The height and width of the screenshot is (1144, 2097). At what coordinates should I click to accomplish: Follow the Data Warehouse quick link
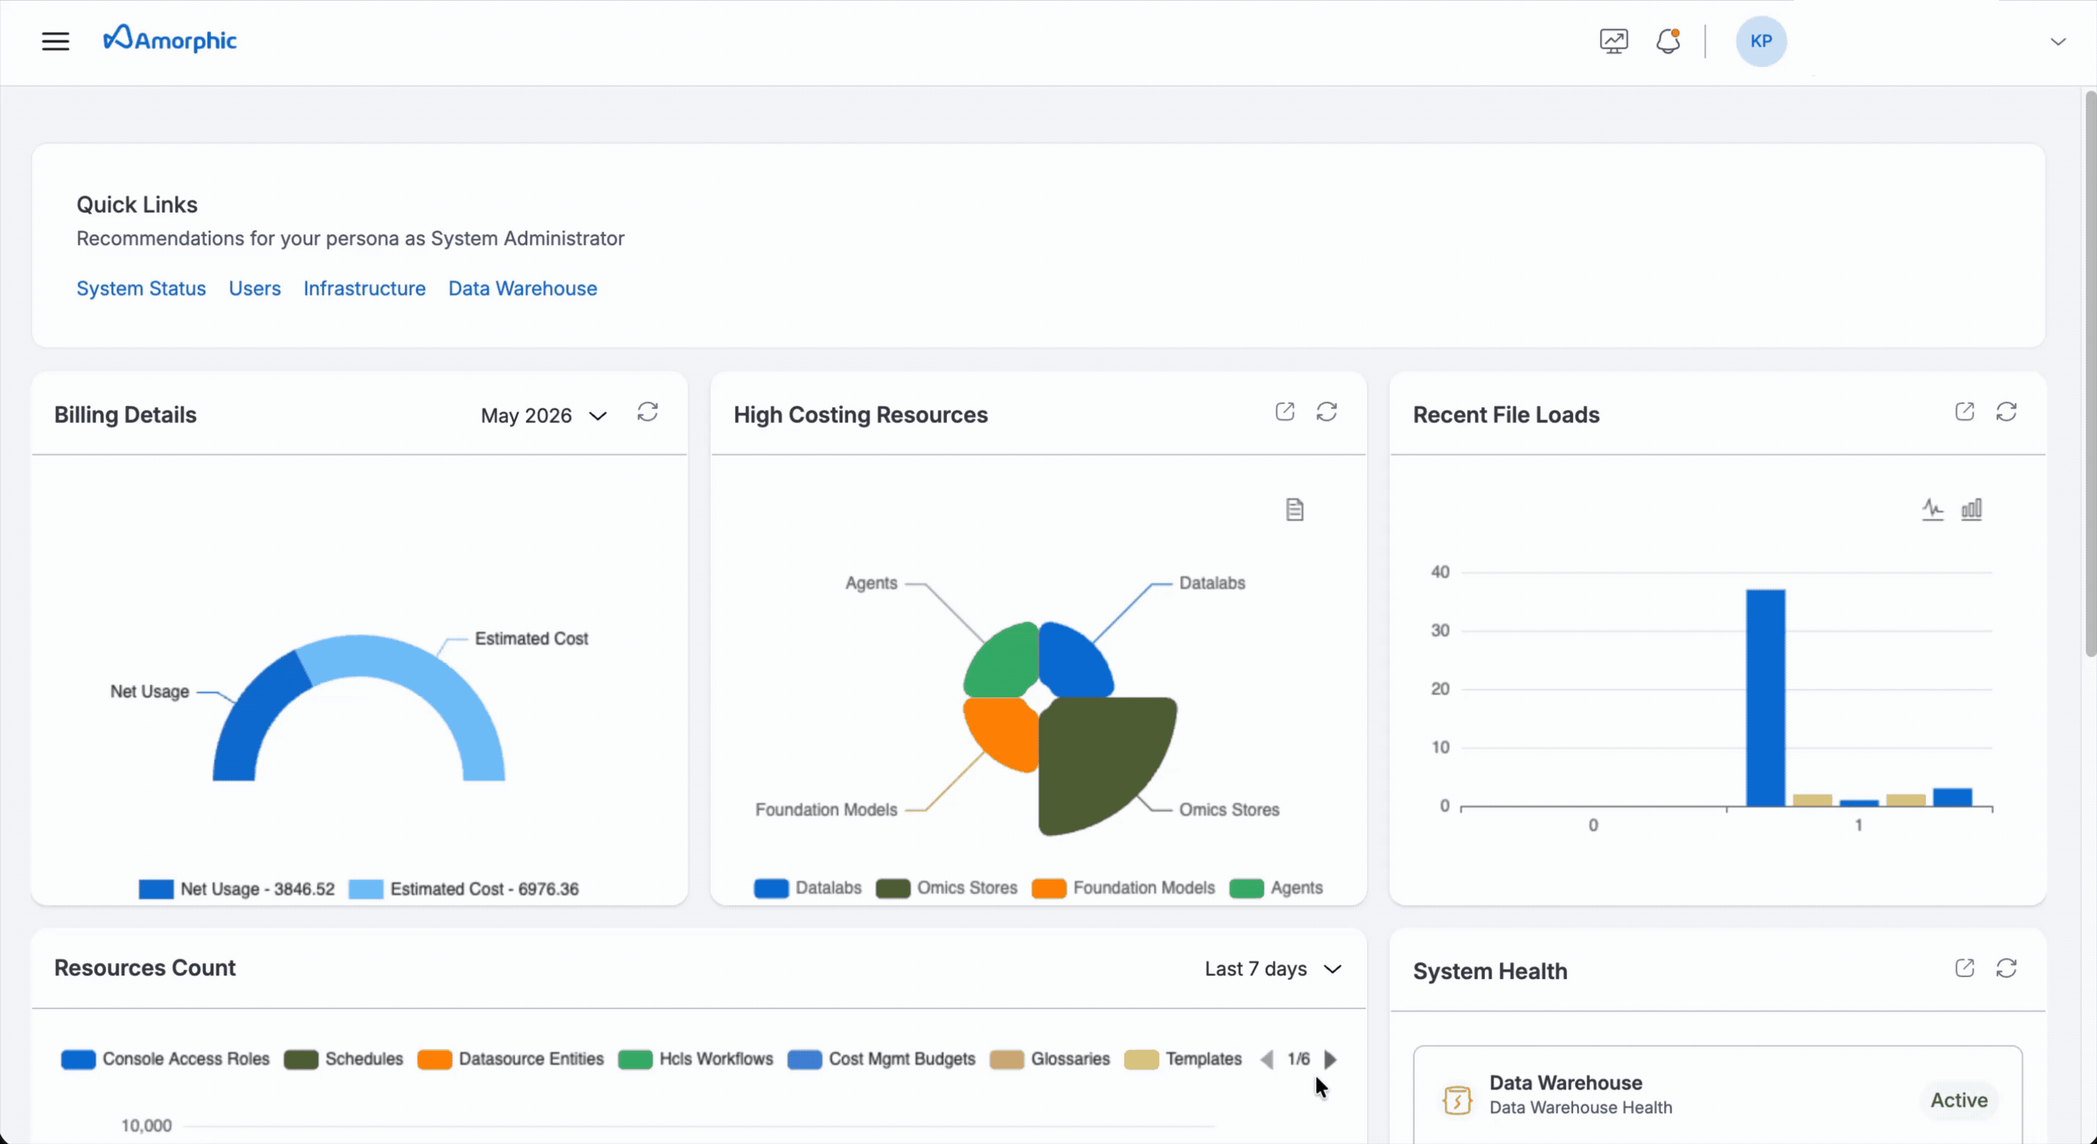tap(523, 288)
